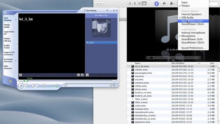Click the Cover Flow scrollbar thumb
This screenshot has height=124, width=220.
tap(151, 58)
